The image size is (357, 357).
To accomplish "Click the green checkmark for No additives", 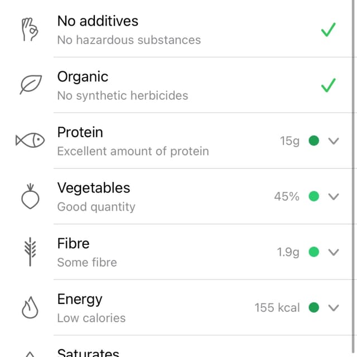I will pos(329,30).
